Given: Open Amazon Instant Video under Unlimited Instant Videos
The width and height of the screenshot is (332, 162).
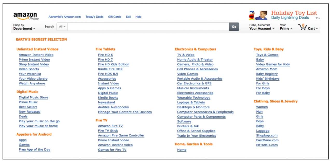Looking at the screenshot, I should (36, 55).
